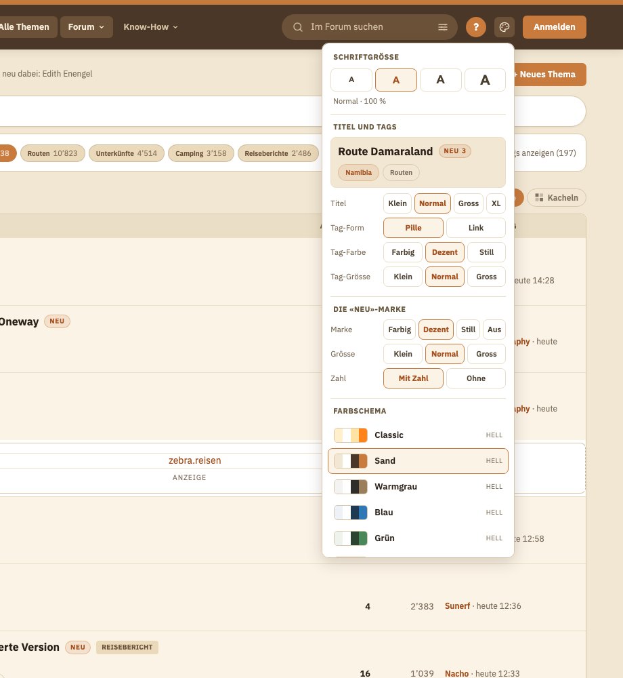This screenshot has height=678, width=623.
Task: Expand the Forum dropdown menu
Action: [87, 27]
